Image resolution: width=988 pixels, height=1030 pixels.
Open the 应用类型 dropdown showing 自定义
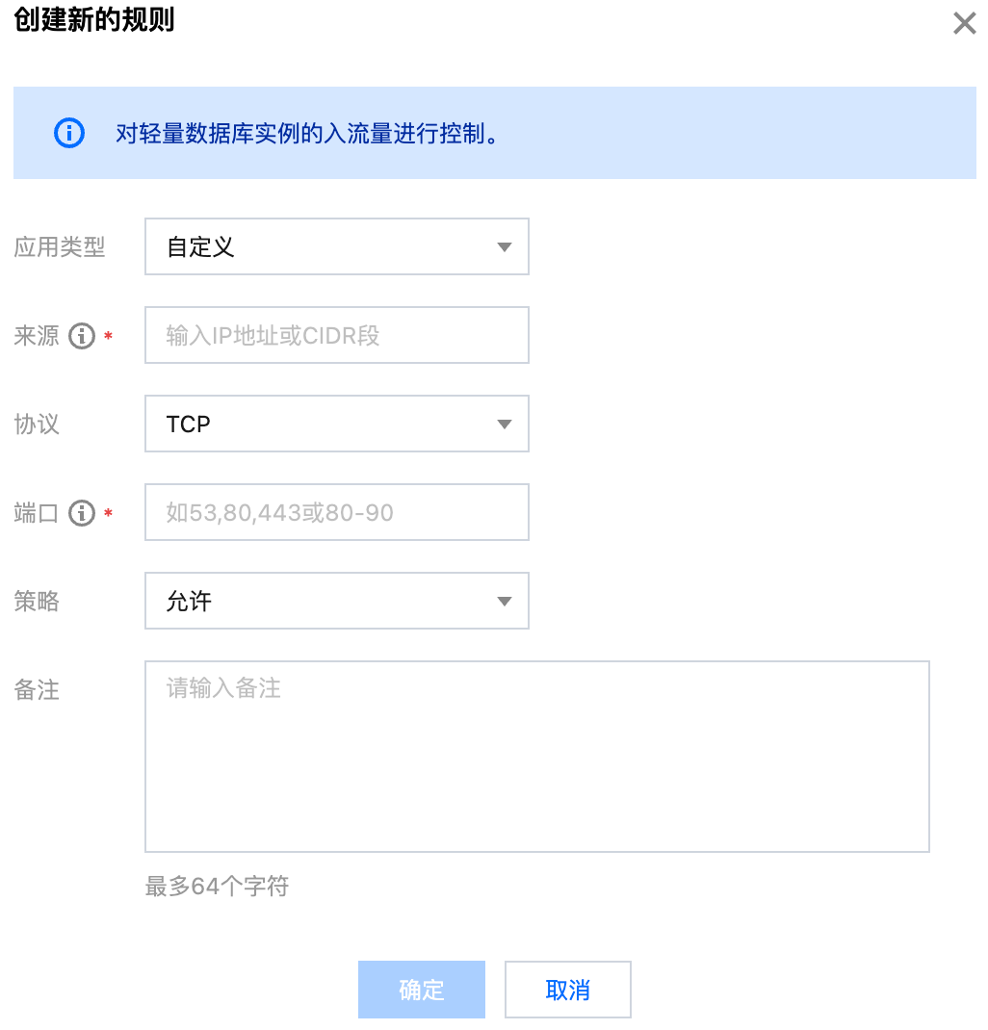click(336, 247)
